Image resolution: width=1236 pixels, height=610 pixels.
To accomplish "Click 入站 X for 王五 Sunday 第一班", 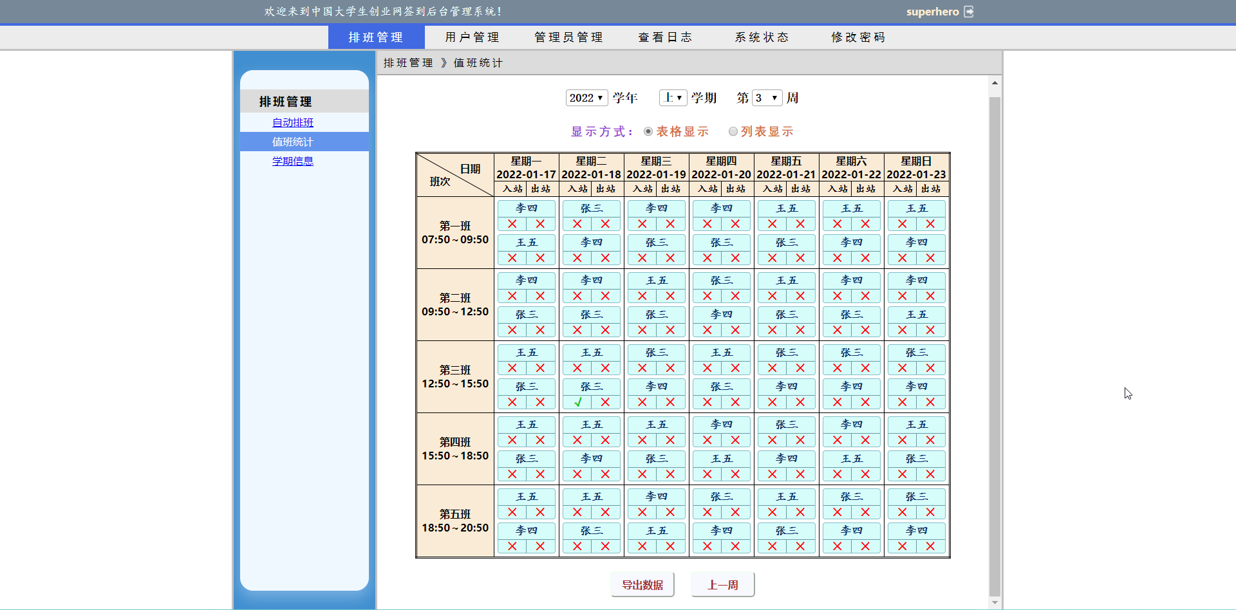I will coord(903,224).
